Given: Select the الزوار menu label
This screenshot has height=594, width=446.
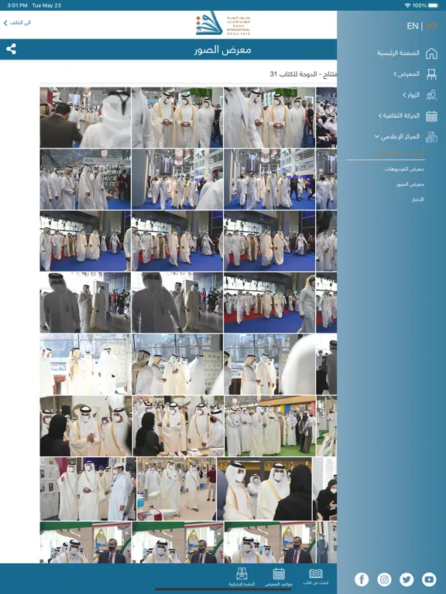Looking at the screenshot, I should click(413, 94).
